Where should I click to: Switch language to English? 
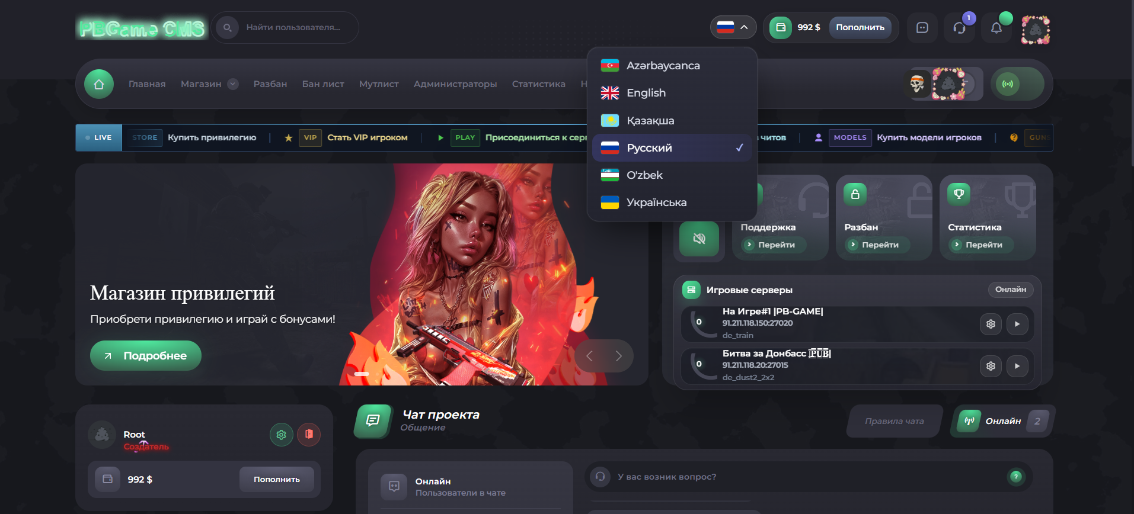(x=672, y=93)
